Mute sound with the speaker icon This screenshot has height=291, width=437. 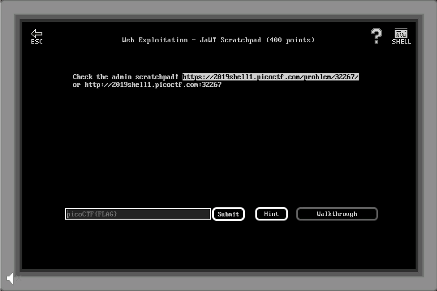pos(10,278)
